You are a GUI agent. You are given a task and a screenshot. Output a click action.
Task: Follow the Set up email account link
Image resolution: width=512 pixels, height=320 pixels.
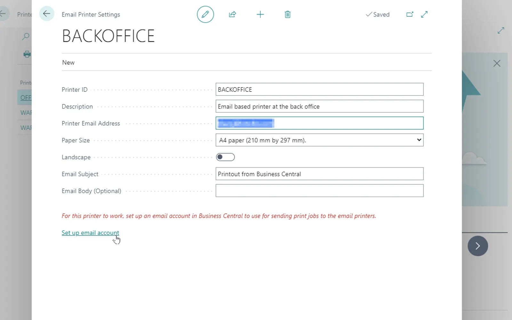click(90, 233)
